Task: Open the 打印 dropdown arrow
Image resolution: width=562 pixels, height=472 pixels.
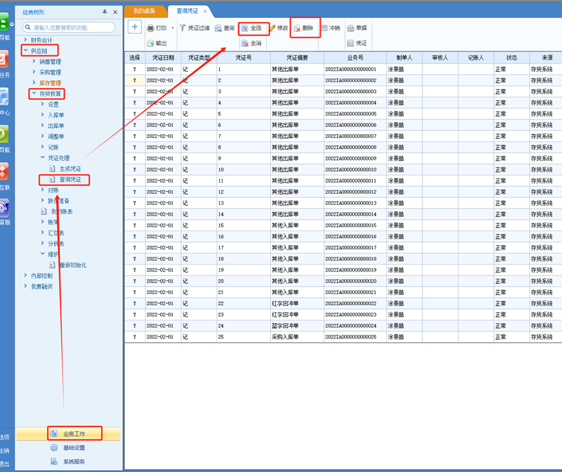Action: point(172,28)
